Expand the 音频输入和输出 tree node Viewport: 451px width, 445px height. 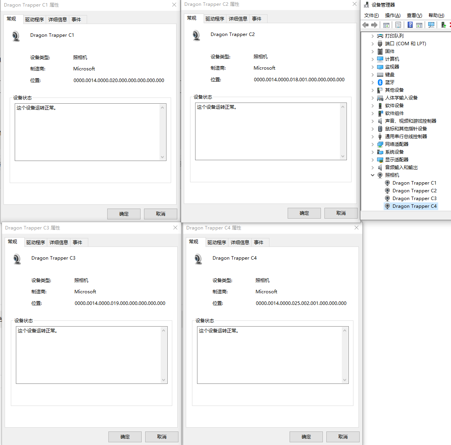tap(372, 168)
